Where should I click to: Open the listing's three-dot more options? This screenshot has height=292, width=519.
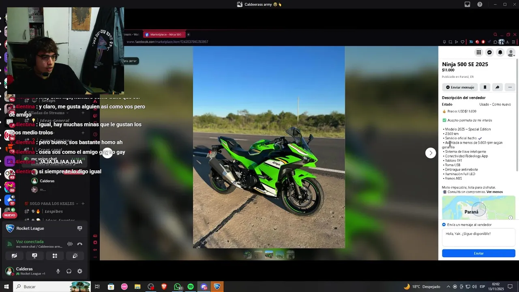(510, 87)
